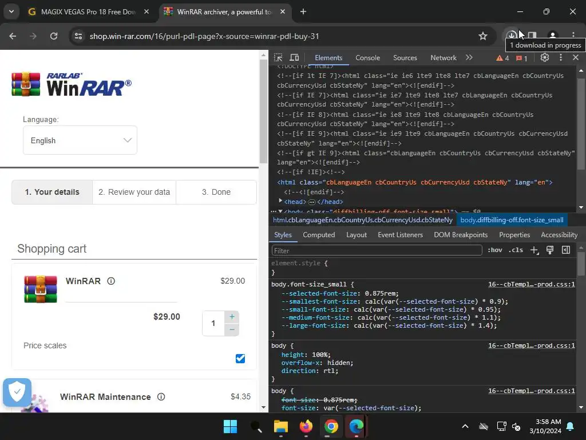Image resolution: width=586 pixels, height=440 pixels.
Task: Open Properties pane tab
Action: tap(514, 235)
